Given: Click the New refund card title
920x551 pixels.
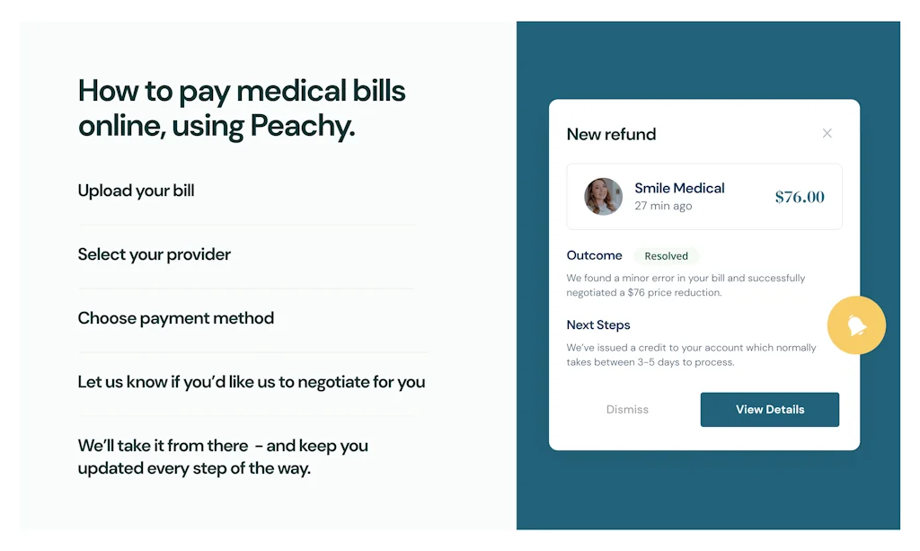Looking at the screenshot, I should click(x=611, y=134).
